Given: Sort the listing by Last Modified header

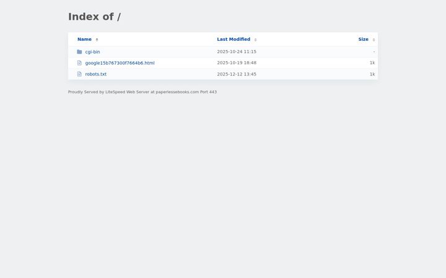Looking at the screenshot, I should tap(234, 39).
